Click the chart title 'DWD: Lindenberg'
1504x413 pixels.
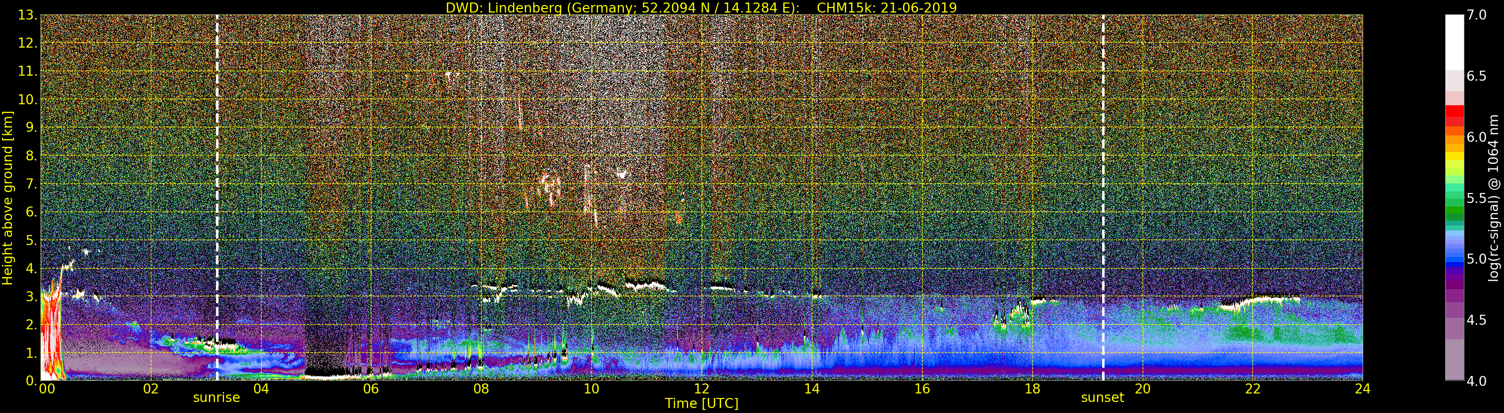point(504,8)
